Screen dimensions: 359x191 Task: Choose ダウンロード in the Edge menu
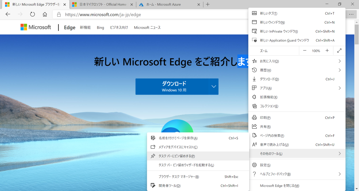pyautogui.click(x=297, y=79)
